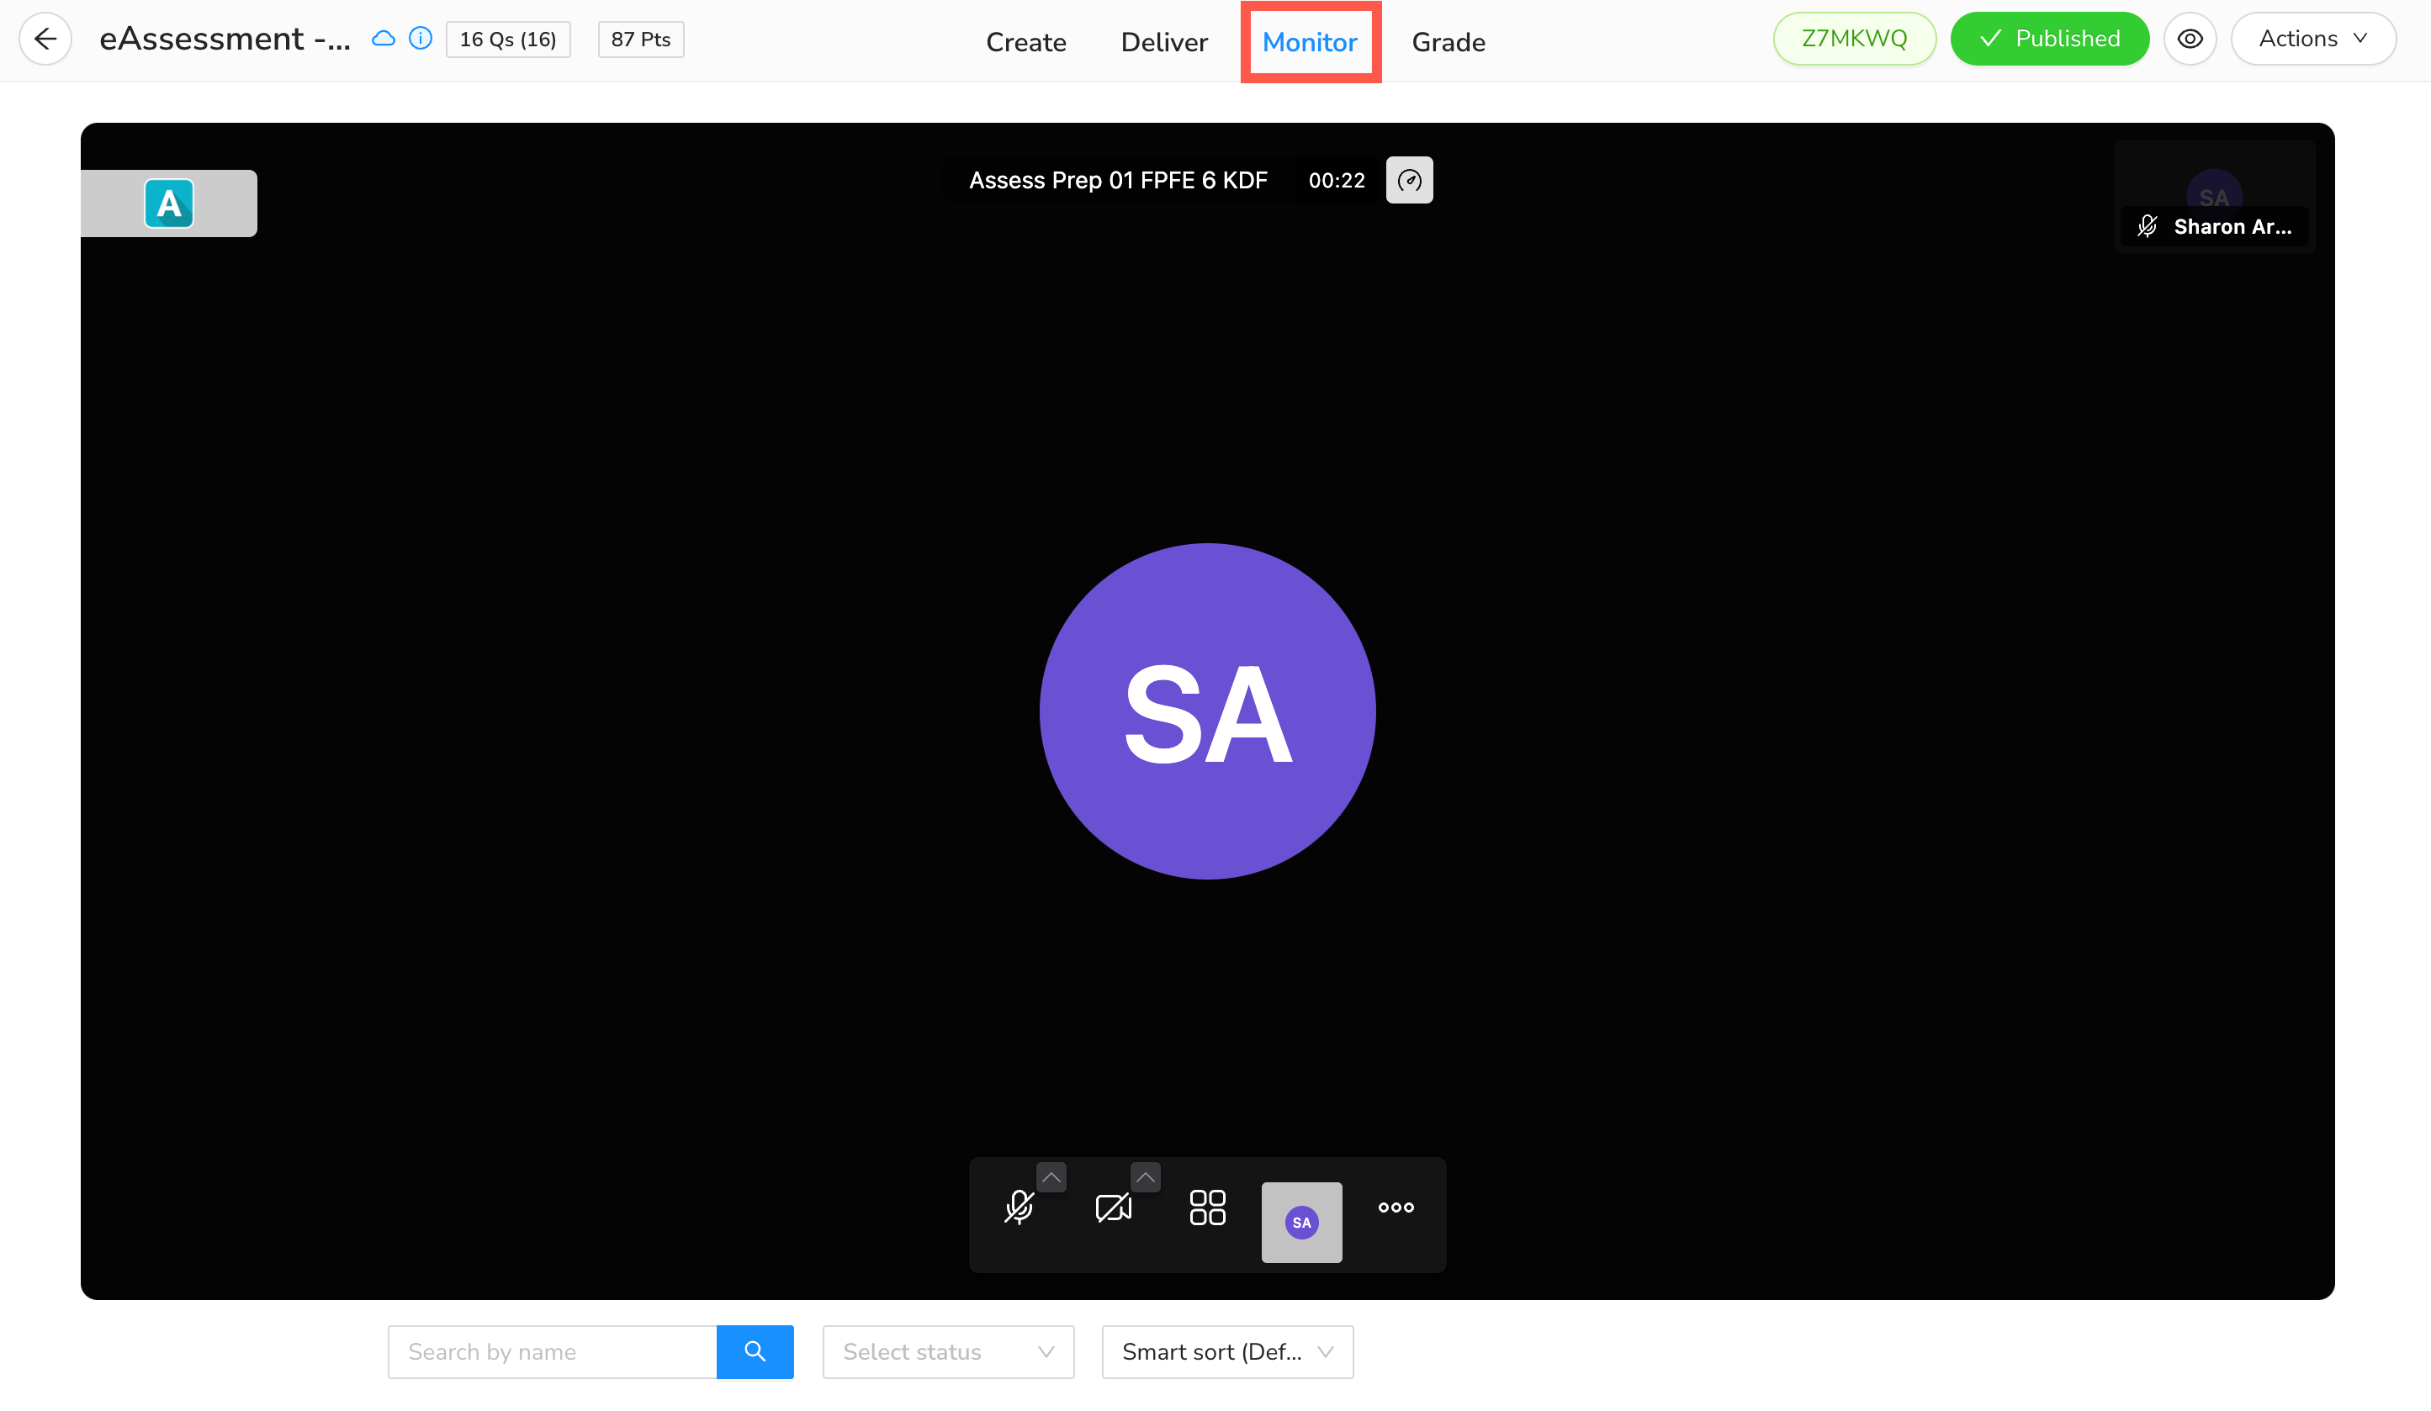Screen dimensions: 2431x1411
Task: Open the Smart sort dropdown
Action: [1226, 1351]
